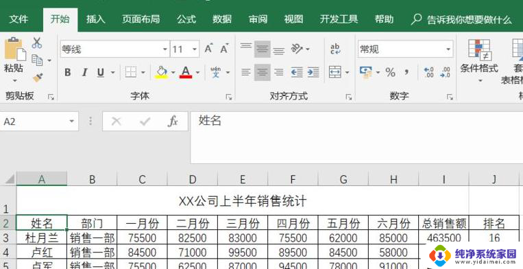Open the 文件 menu
The image size is (523, 269).
click(x=19, y=19)
